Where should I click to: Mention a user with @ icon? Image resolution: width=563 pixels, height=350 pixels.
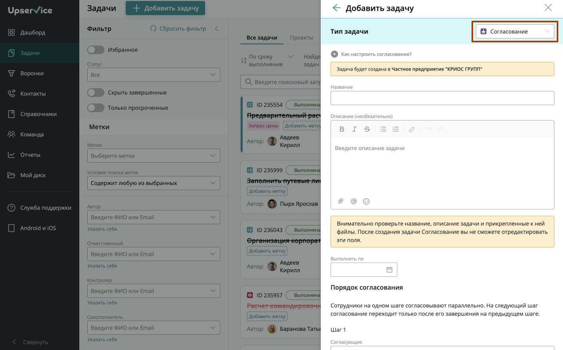point(354,201)
